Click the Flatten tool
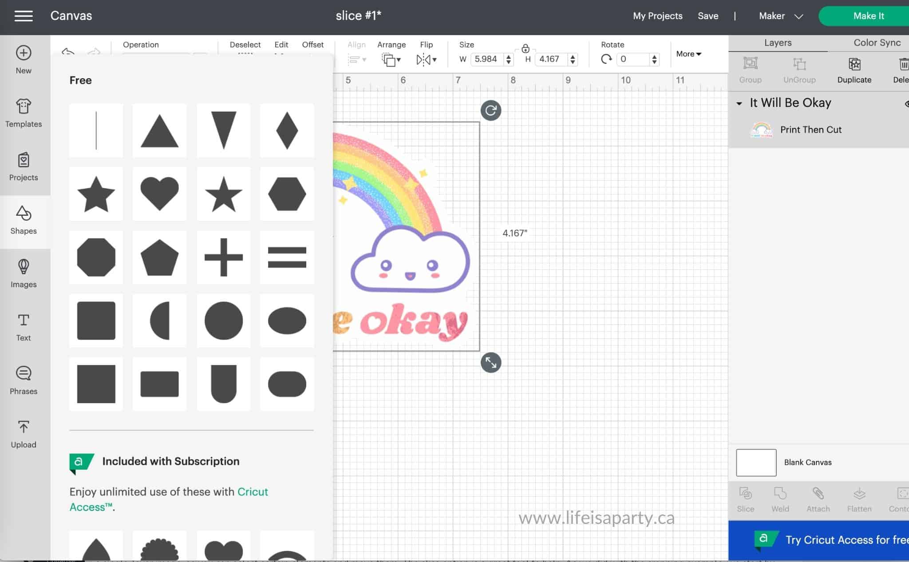Screen dimensions: 909x562 pyautogui.click(x=859, y=500)
